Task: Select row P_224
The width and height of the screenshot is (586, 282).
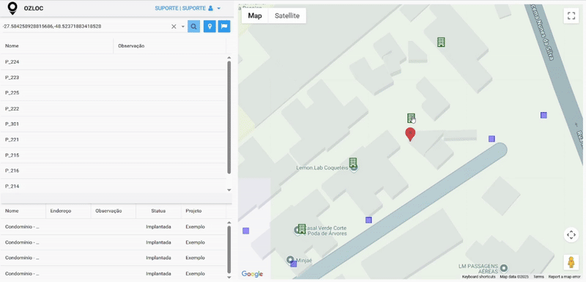Action: 114,62
